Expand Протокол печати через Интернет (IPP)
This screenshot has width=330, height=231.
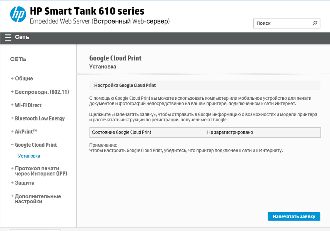click(x=40, y=171)
